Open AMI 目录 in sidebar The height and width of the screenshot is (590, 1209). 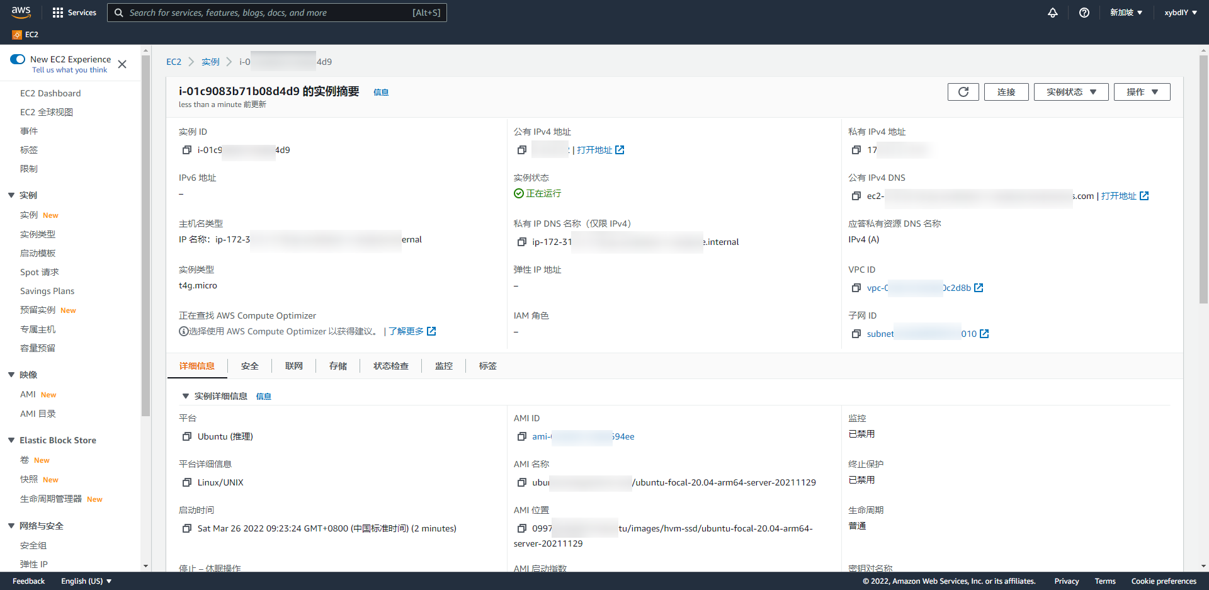[38, 414]
